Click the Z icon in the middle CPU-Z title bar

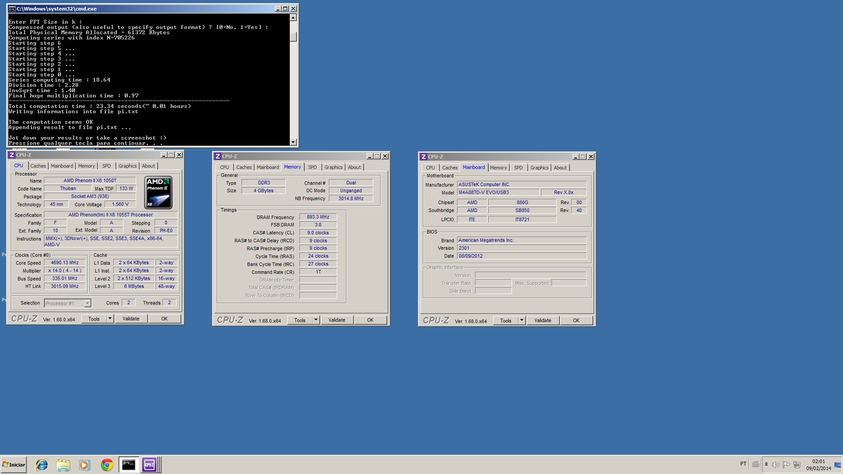[x=218, y=156]
